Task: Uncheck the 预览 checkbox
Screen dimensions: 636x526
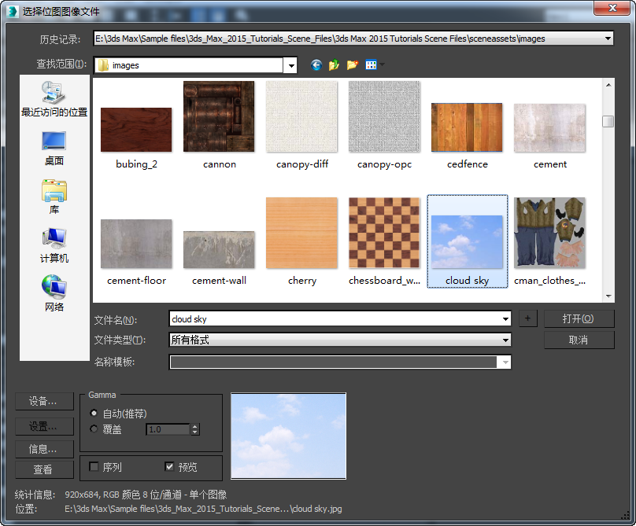Action: tap(169, 467)
